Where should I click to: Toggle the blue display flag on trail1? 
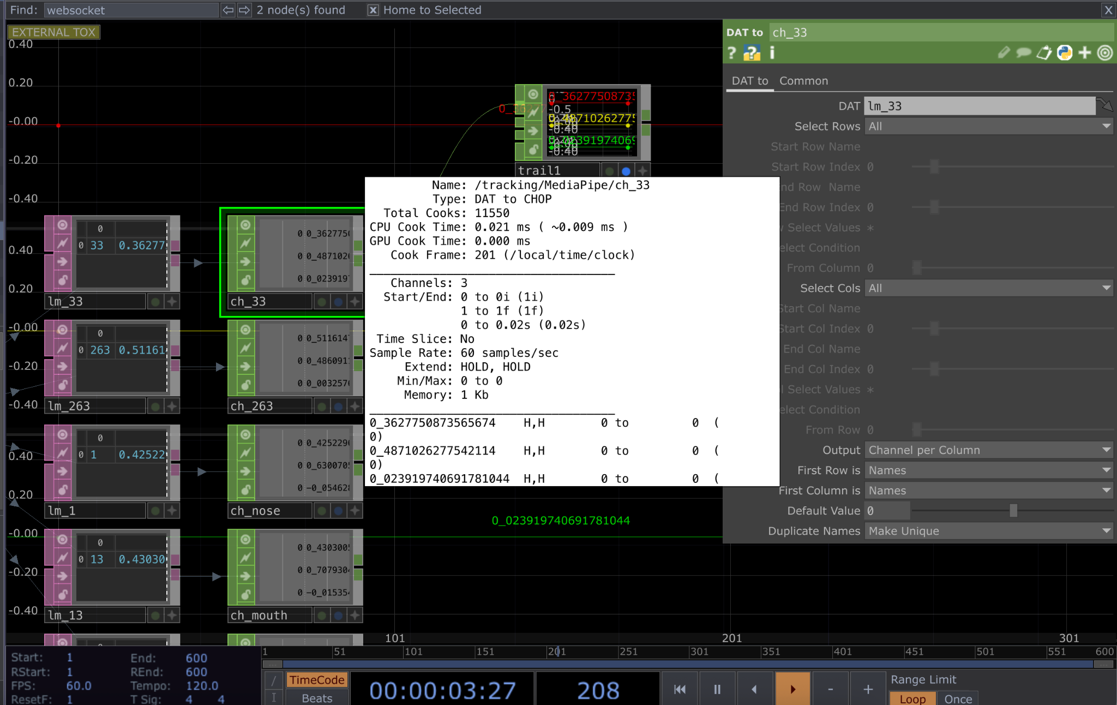626,171
